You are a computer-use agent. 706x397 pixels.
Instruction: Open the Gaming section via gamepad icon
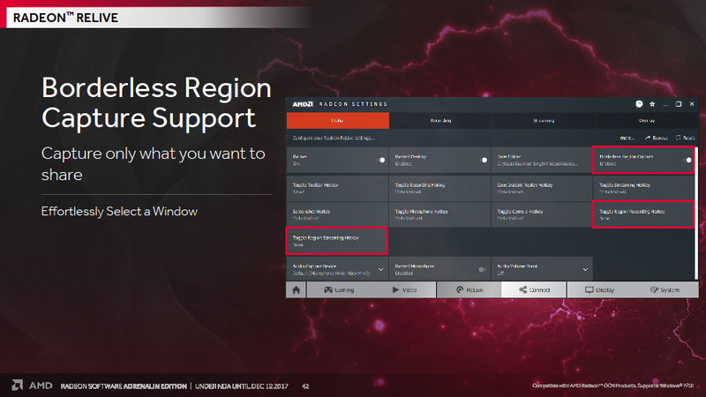(339, 290)
